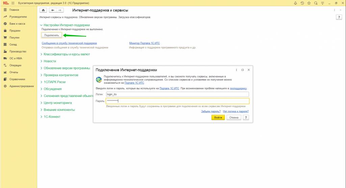
Task: Open Склад section in sidebar
Action: coord(13,44)
